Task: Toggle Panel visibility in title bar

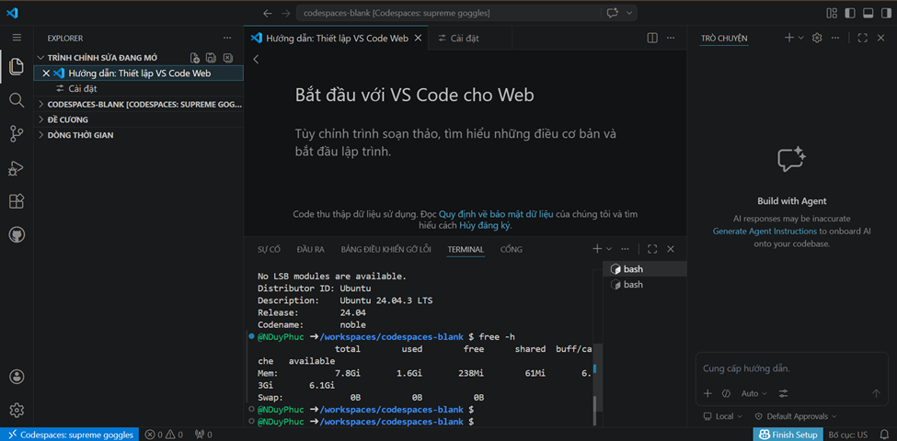Action: (x=868, y=13)
